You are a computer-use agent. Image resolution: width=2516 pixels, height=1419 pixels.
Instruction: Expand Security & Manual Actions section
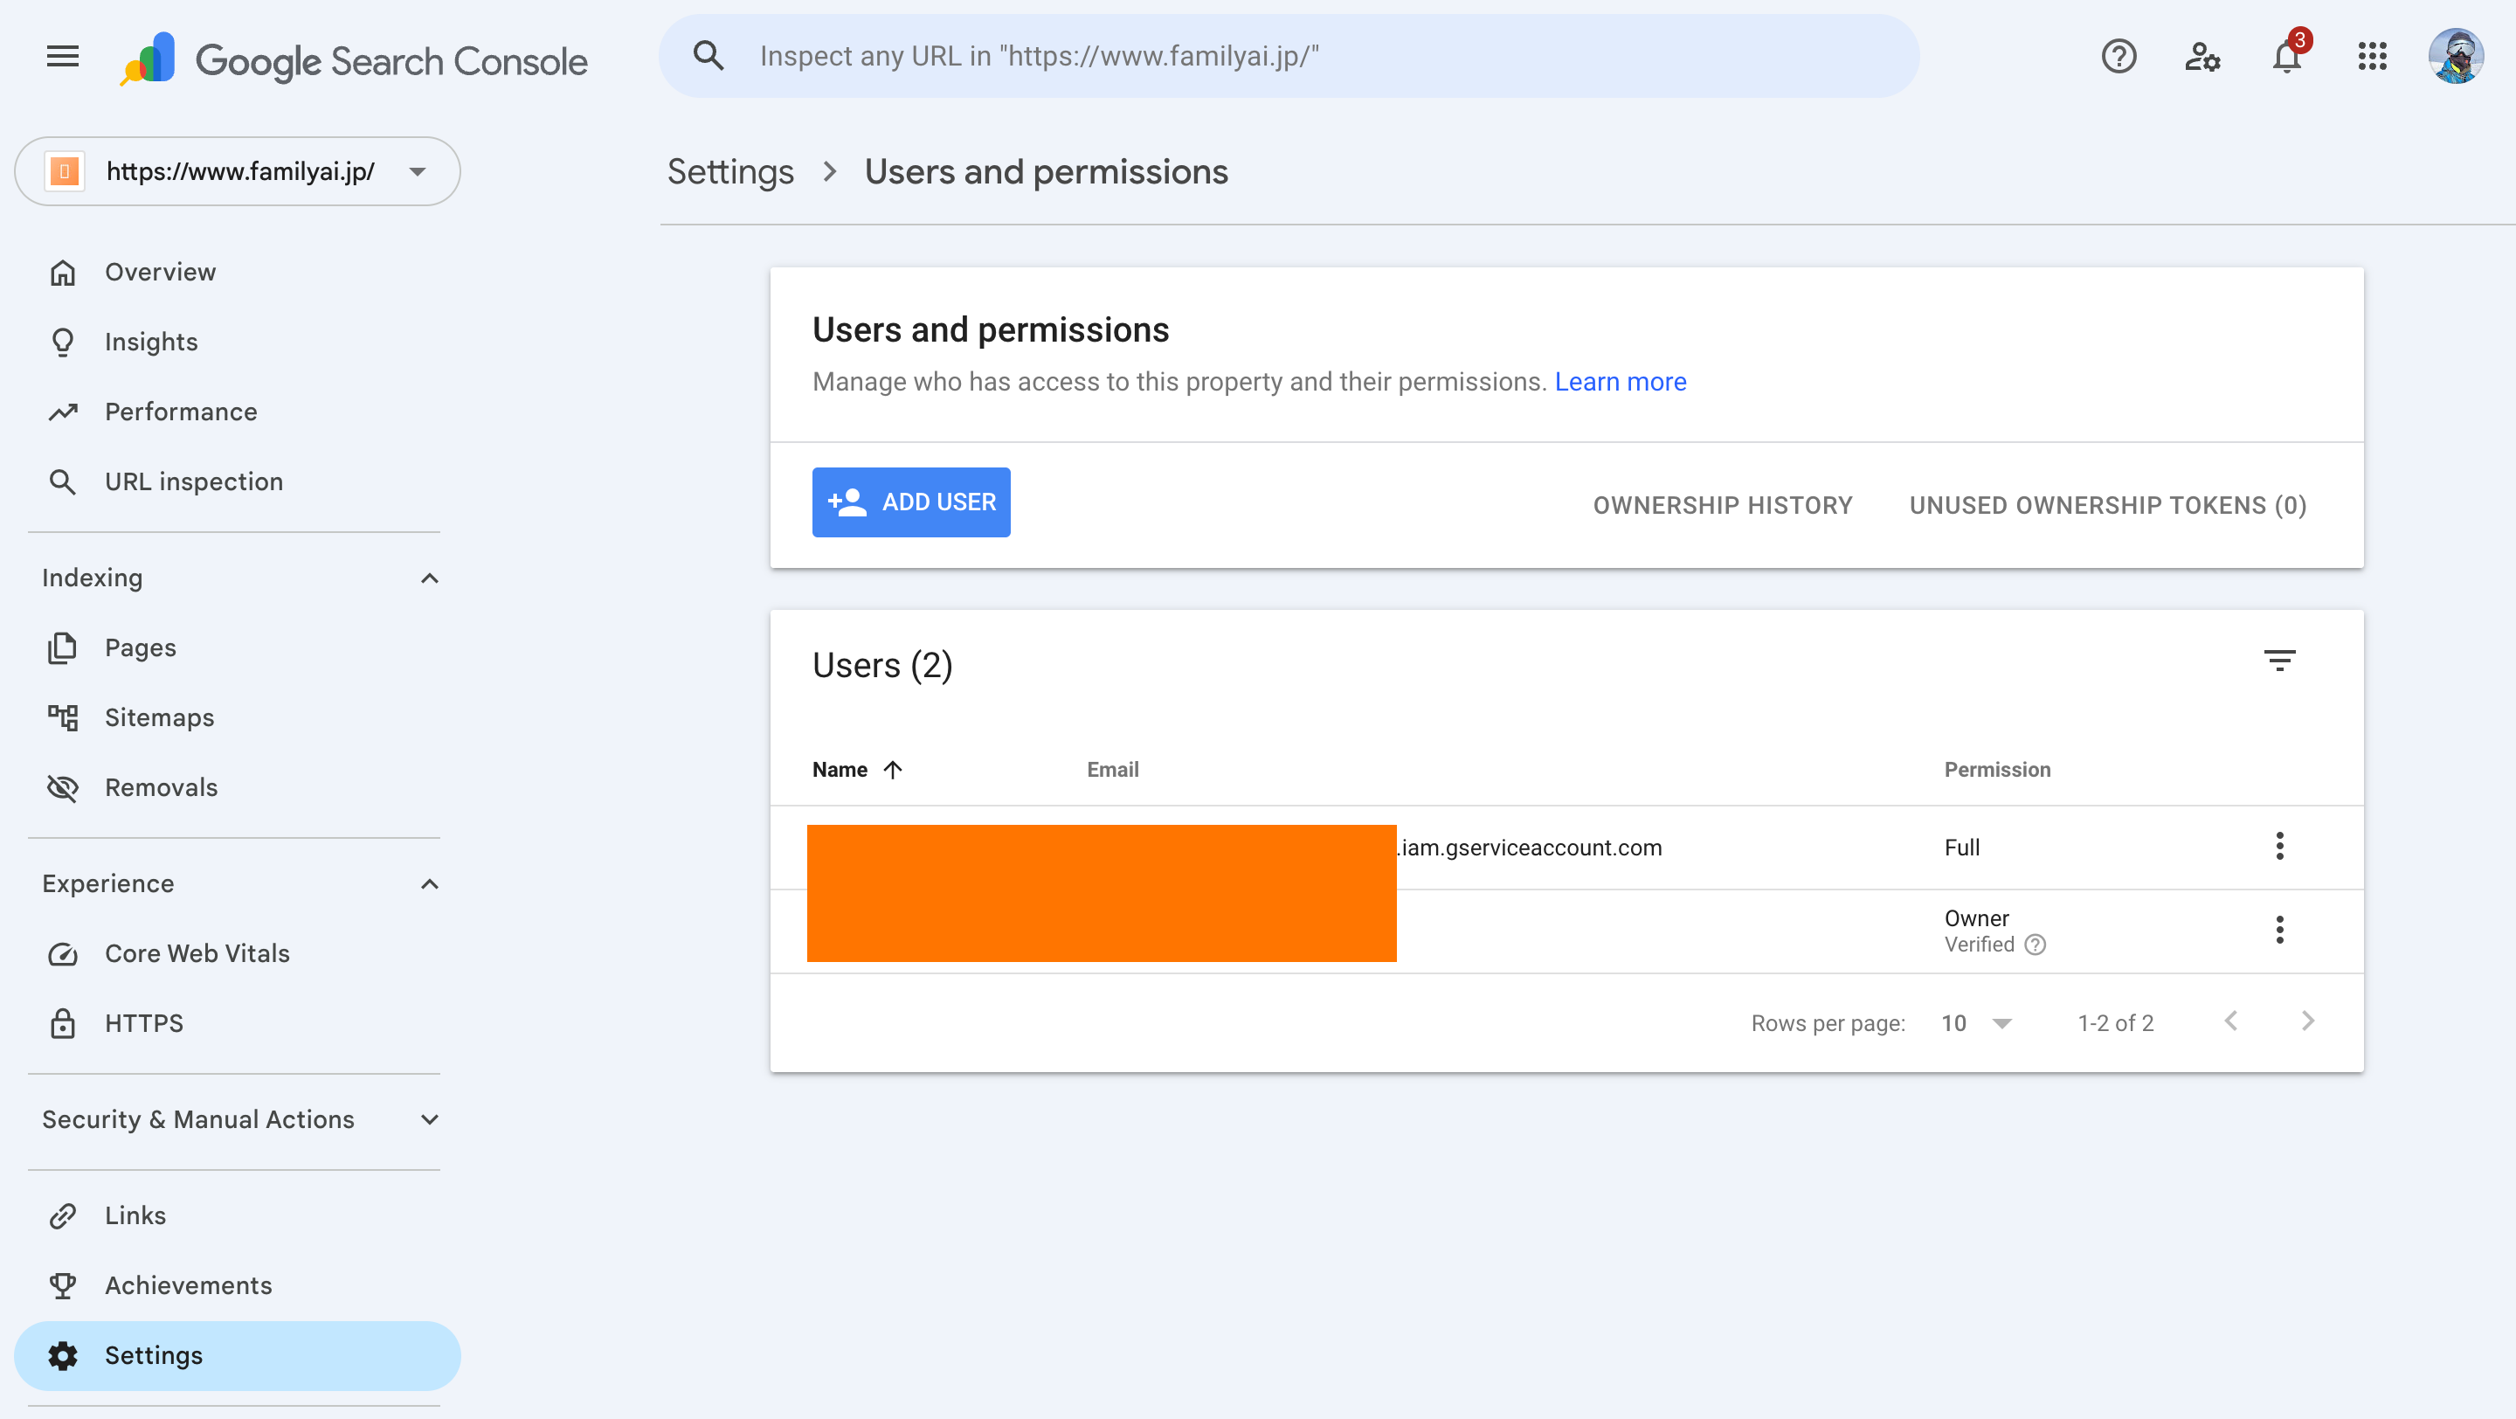[x=429, y=1120]
